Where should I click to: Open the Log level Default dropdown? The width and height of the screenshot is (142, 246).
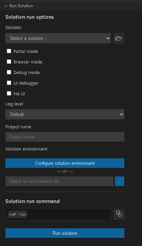tap(65, 114)
